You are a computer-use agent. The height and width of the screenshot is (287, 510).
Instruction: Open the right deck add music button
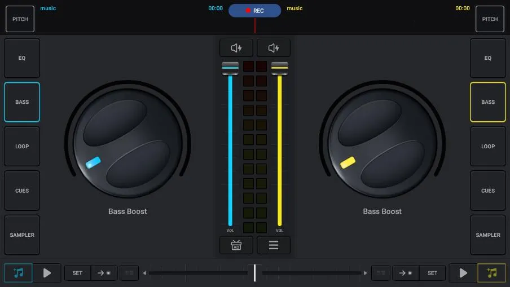pyautogui.click(x=492, y=273)
